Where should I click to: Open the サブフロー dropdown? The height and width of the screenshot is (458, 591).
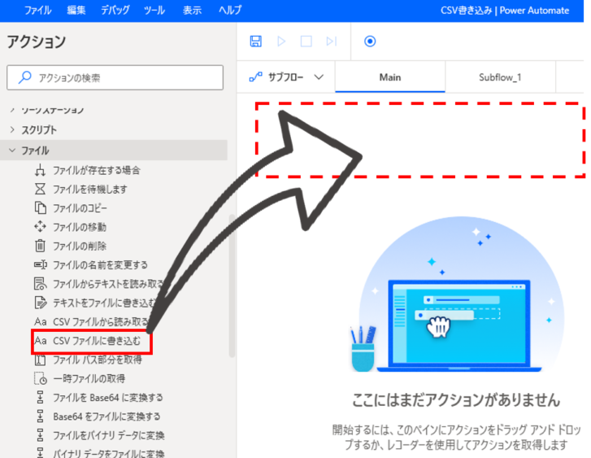point(286,77)
